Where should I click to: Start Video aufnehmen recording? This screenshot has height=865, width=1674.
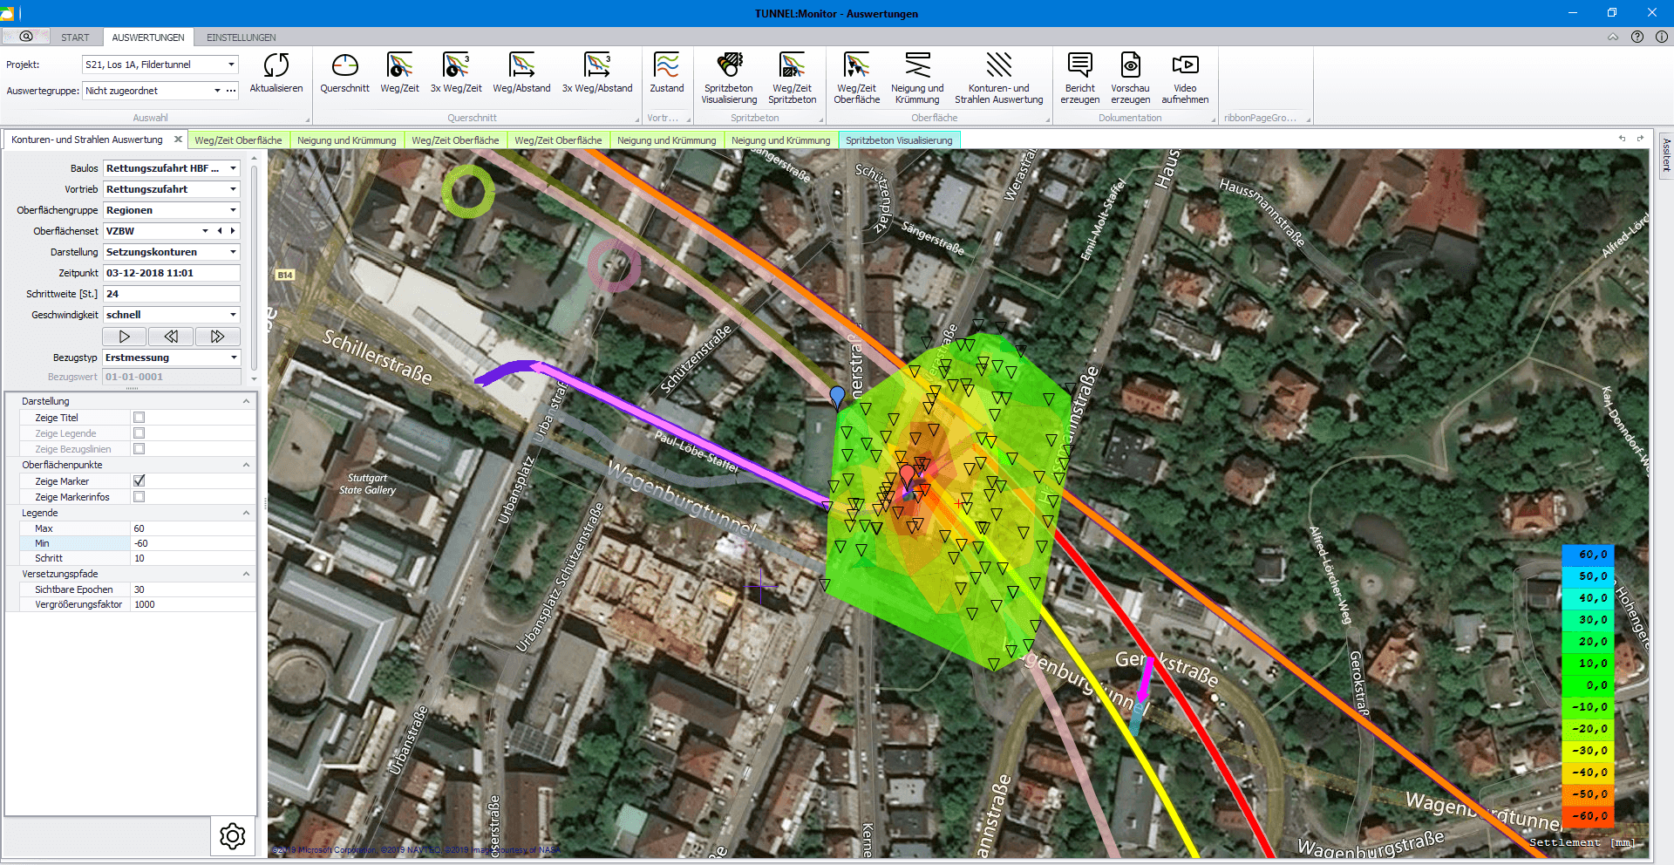click(x=1185, y=66)
